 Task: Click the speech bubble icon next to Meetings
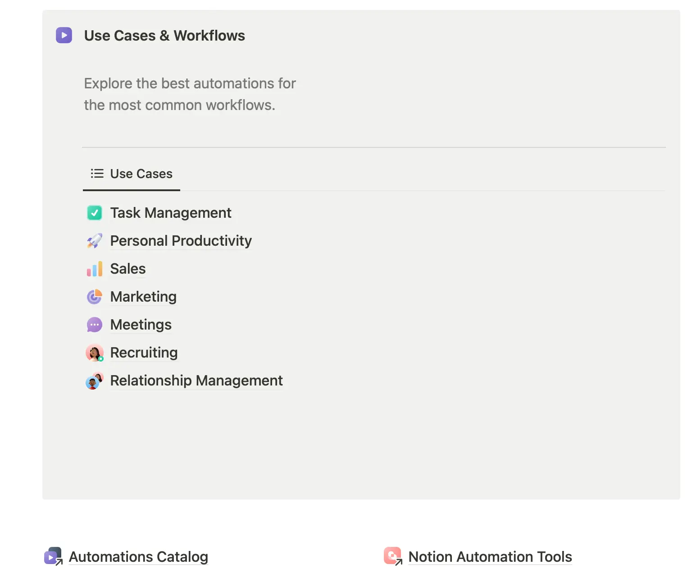pos(95,325)
